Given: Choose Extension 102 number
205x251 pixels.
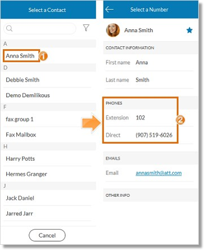Looking at the screenshot, I should pos(140,118).
